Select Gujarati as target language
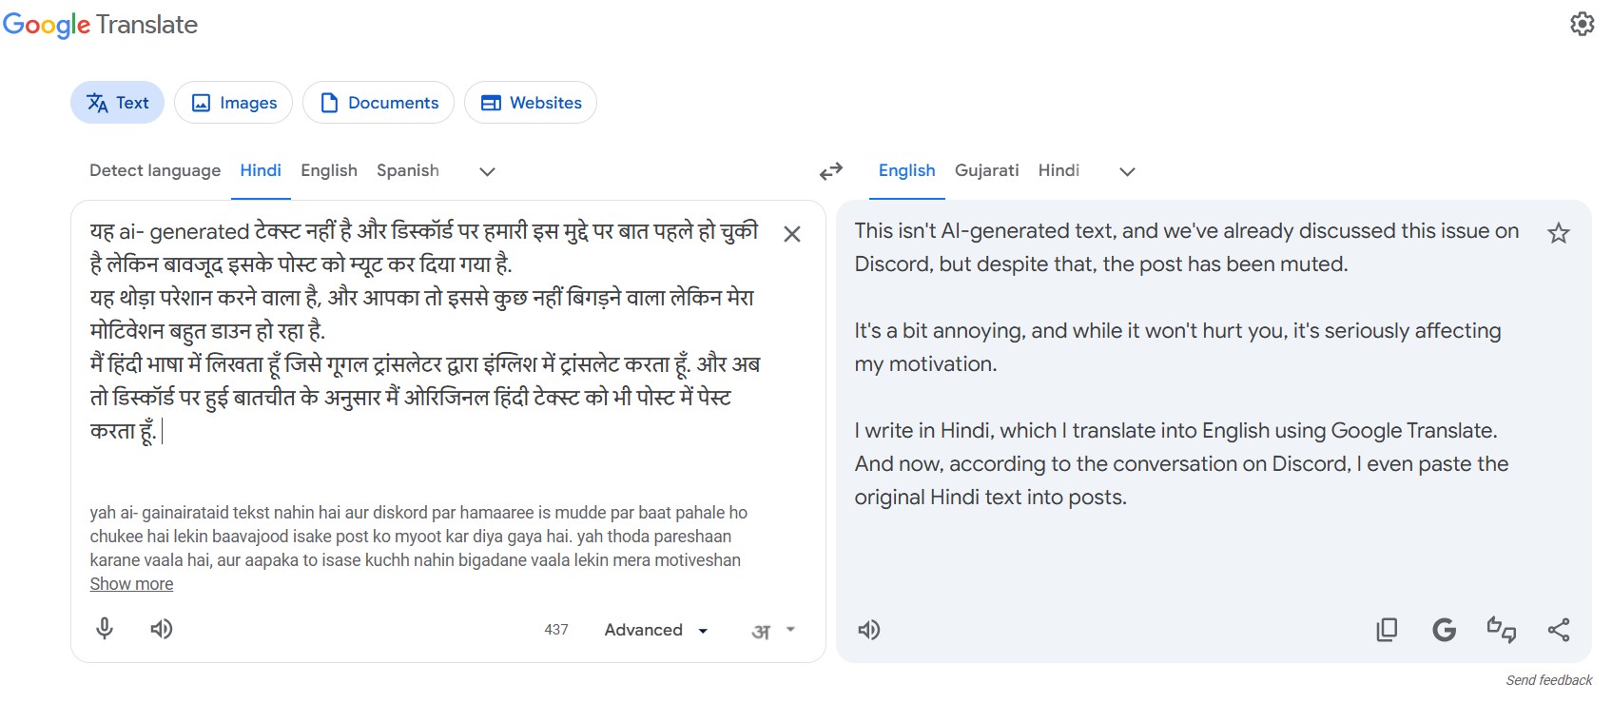The image size is (1612, 704). coord(986,170)
